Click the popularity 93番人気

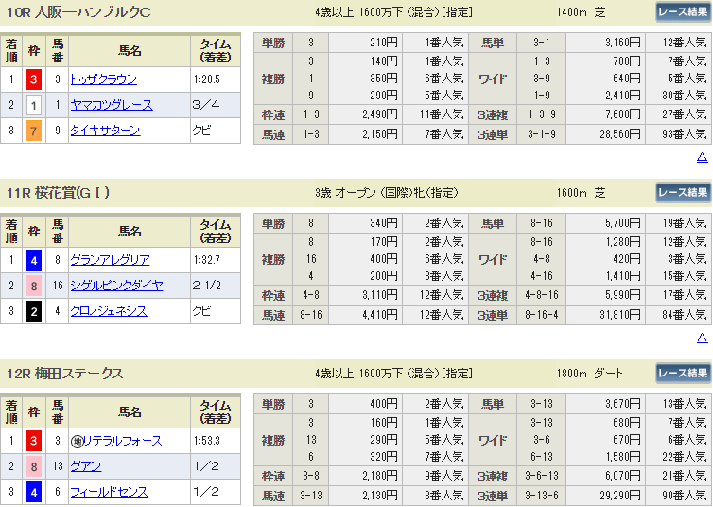[685, 134]
